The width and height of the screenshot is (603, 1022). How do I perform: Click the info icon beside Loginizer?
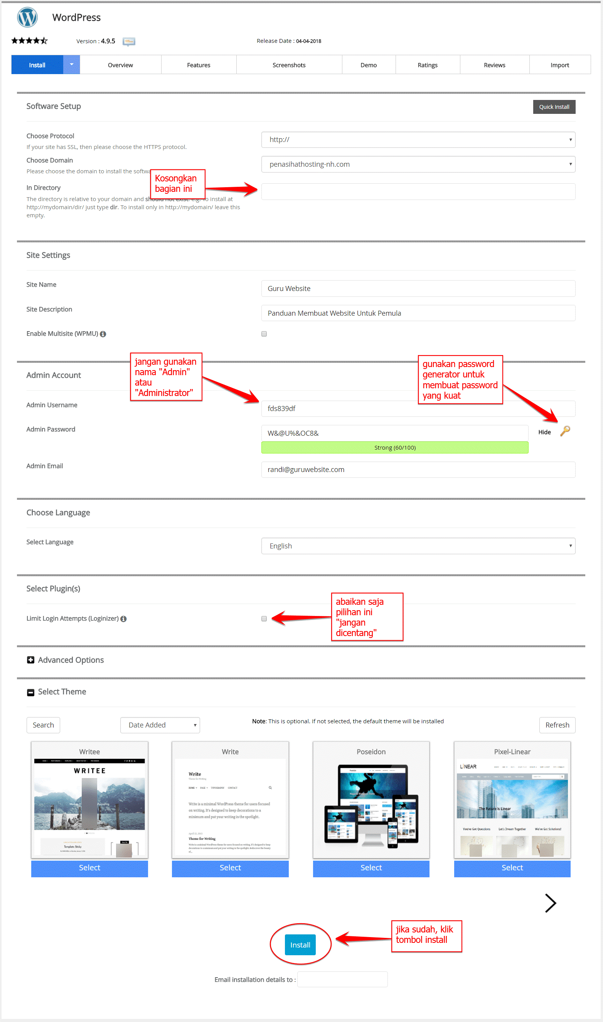pos(123,619)
